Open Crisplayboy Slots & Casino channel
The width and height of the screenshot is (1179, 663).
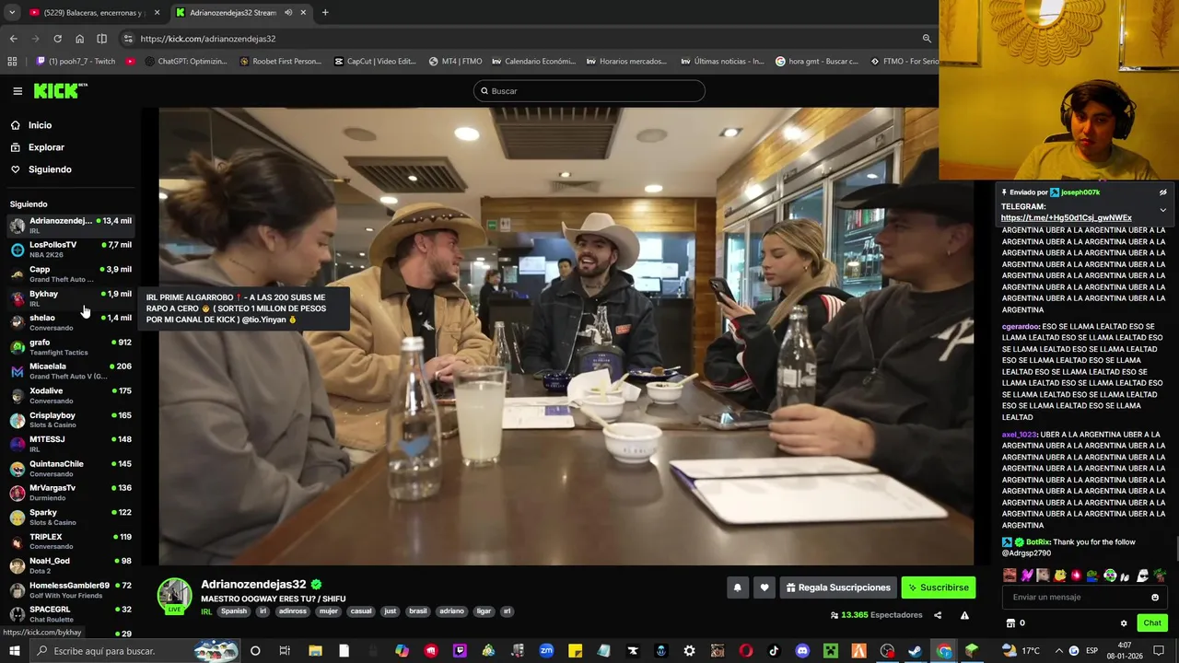click(x=71, y=420)
